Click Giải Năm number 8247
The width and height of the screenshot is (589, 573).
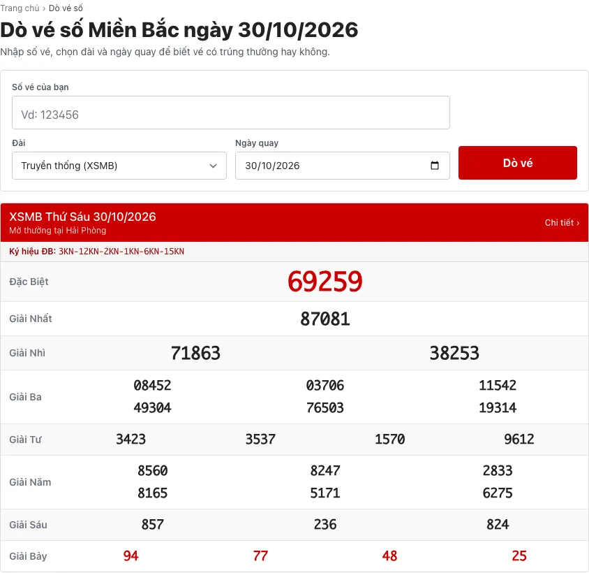pyautogui.click(x=325, y=471)
